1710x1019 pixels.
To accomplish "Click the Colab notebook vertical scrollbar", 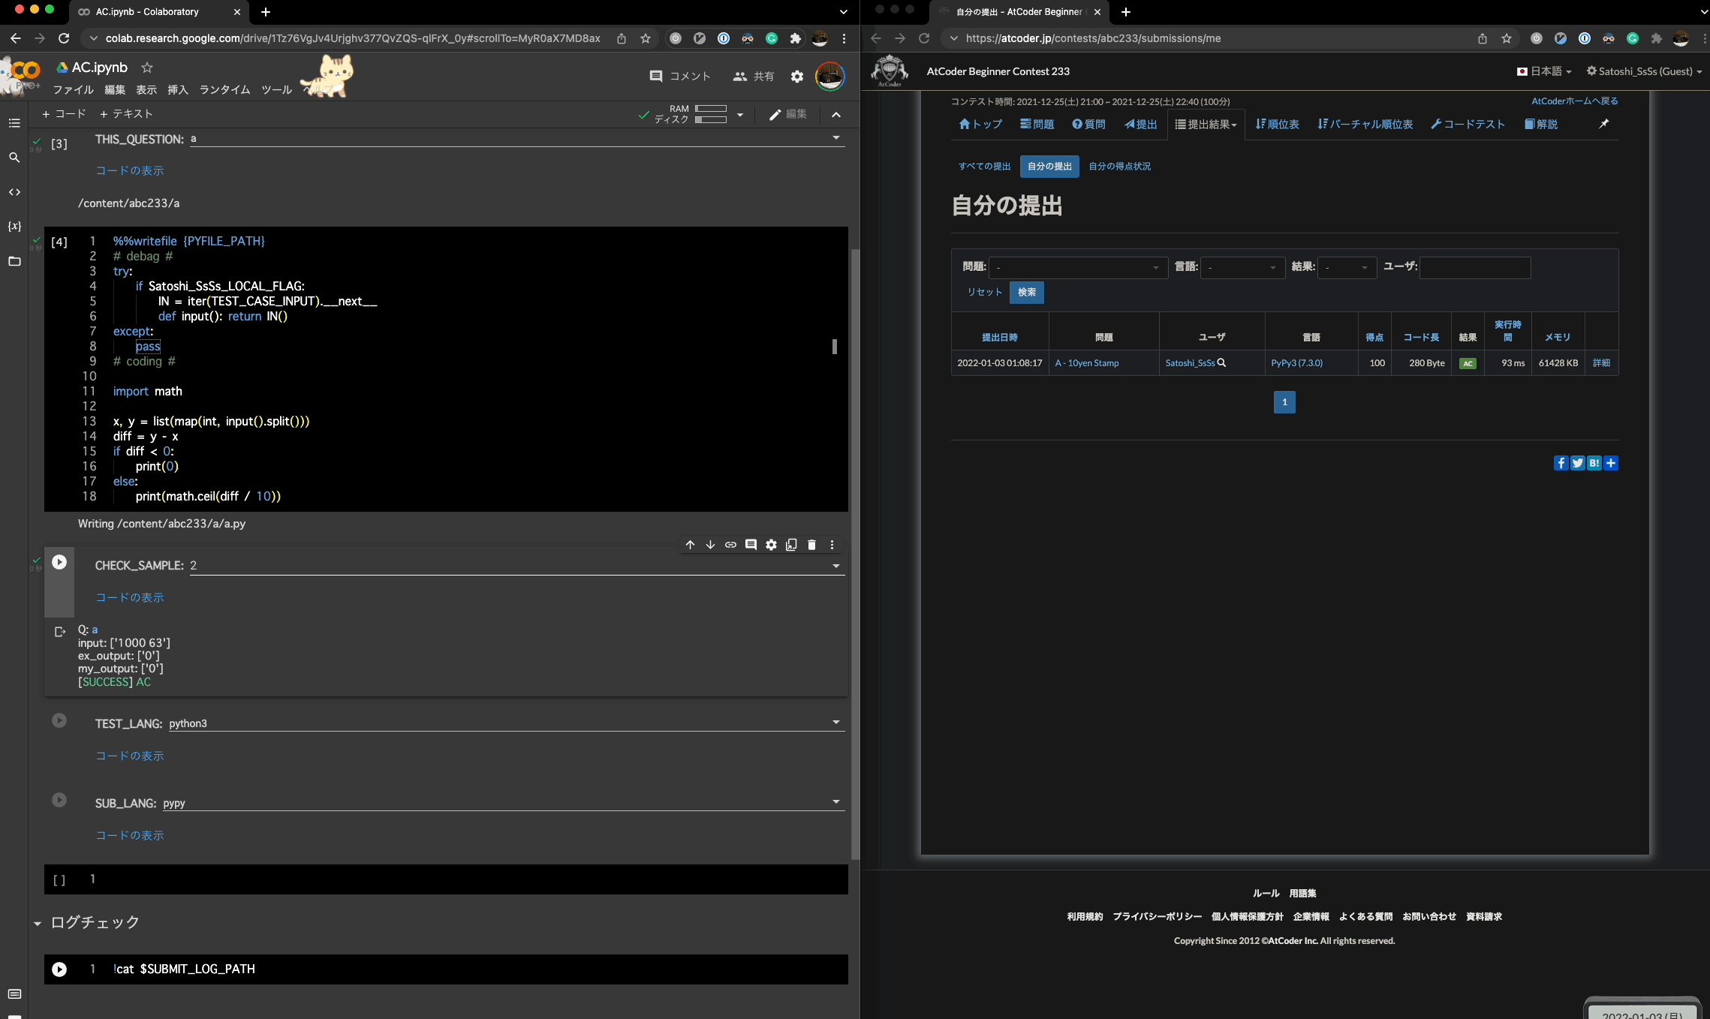I will pos(855,554).
